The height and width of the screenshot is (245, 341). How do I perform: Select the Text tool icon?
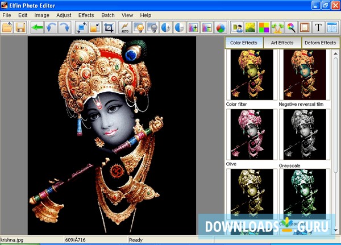tap(318, 27)
